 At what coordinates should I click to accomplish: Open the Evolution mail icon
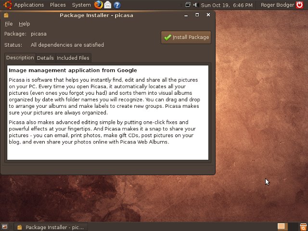pyautogui.click(x=108, y=5)
